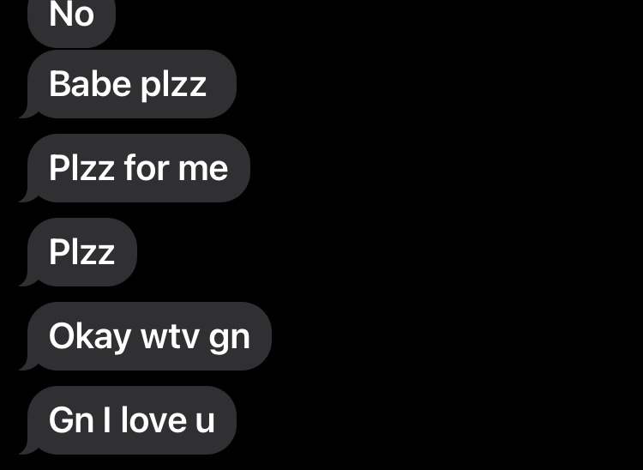Click the tail of "Plzz for me" bubble
This screenshot has height=470, width=643.
point(28,196)
